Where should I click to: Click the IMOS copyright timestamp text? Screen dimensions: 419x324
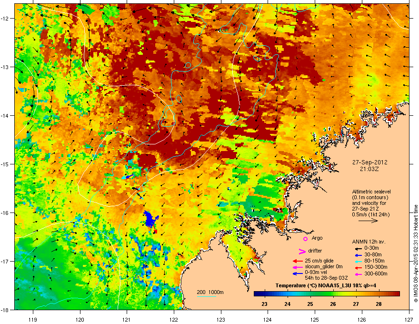(x=416, y=253)
